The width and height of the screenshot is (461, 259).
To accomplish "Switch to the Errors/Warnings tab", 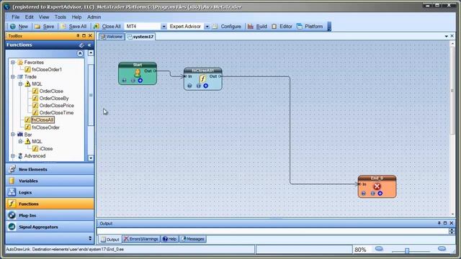I will click(x=141, y=239).
